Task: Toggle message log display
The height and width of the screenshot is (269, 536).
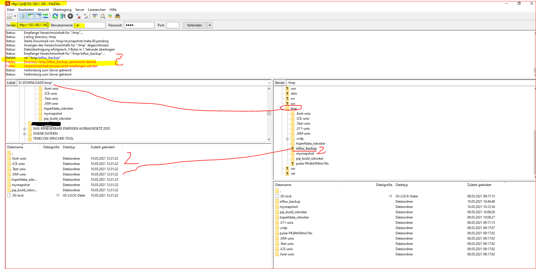Action: coord(23,16)
